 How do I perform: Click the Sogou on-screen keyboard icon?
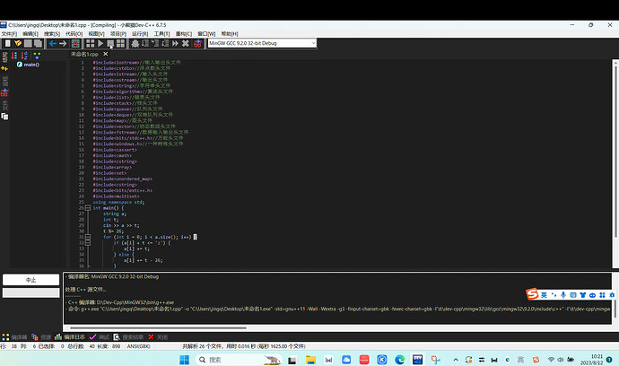coord(573,295)
